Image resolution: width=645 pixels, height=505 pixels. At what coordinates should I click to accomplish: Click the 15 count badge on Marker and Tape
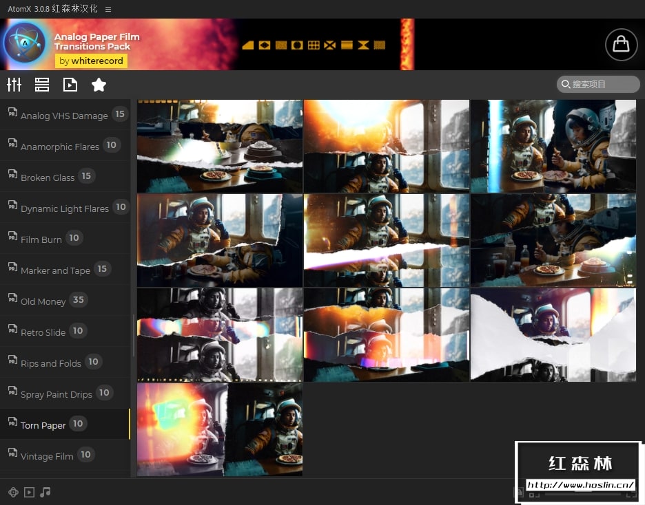tap(102, 268)
